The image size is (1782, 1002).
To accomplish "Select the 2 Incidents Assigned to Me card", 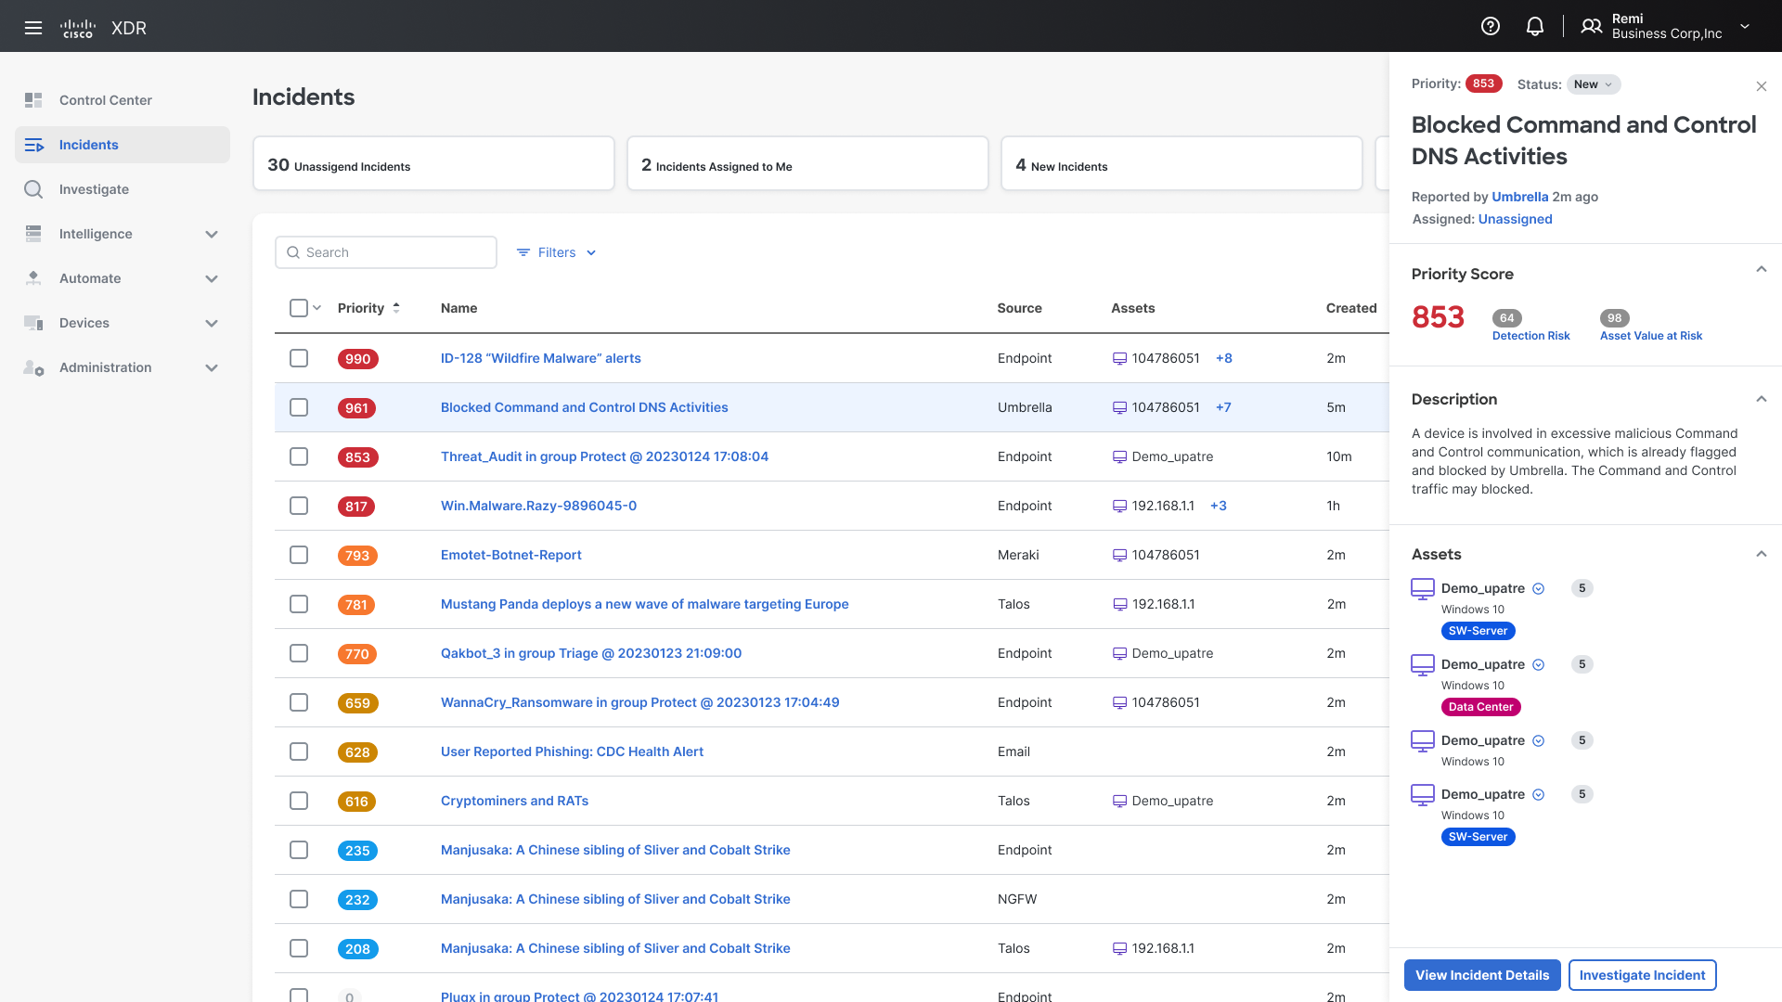I will [x=807, y=164].
